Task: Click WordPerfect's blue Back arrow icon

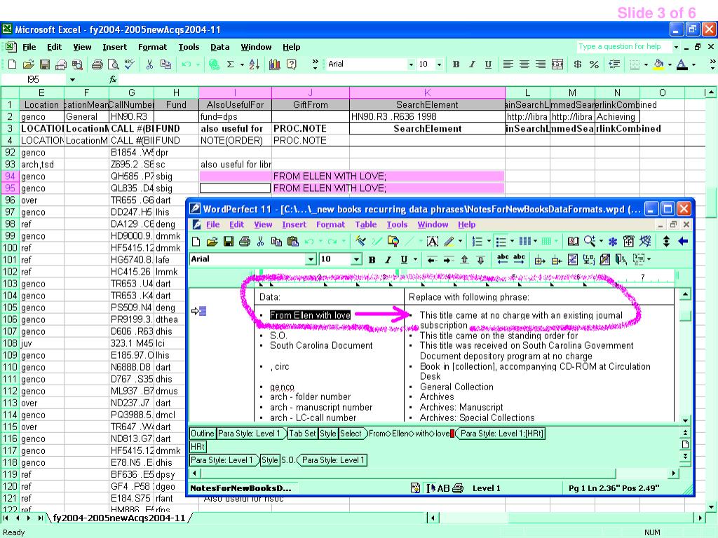Action: click(683, 242)
